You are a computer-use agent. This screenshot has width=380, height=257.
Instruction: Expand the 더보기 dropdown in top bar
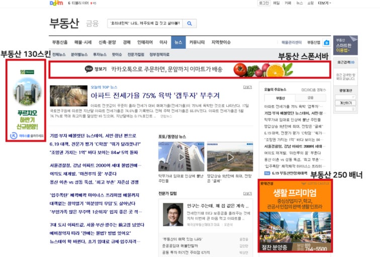323,3
